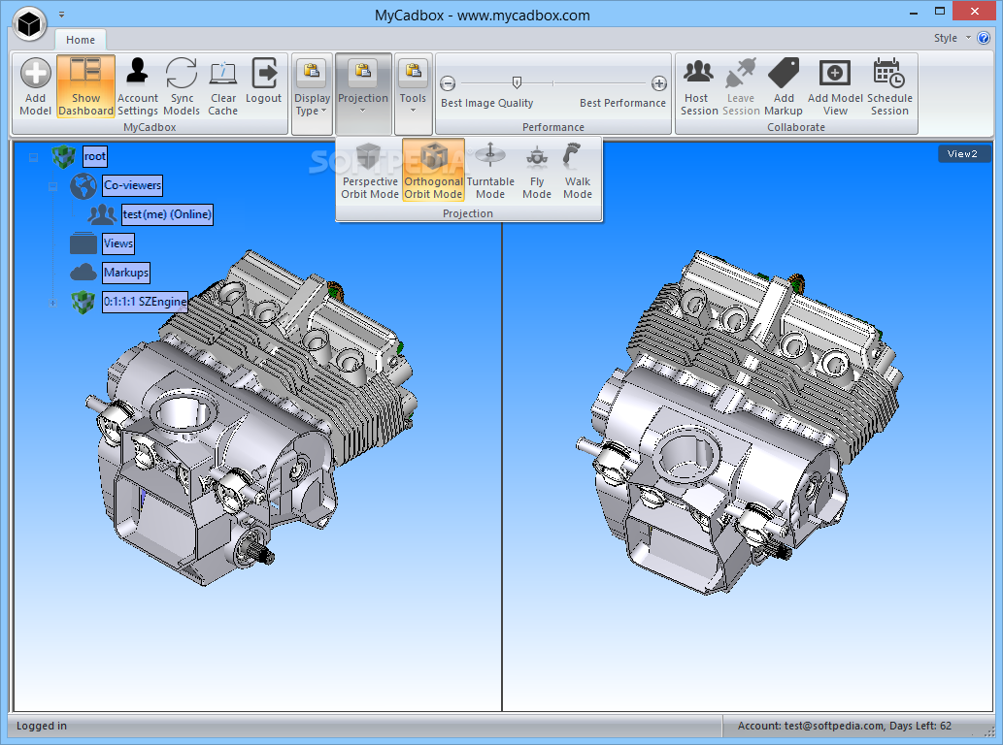Select Orthogonal Orbit Mode
The image size is (1003, 745).
pyautogui.click(x=433, y=171)
